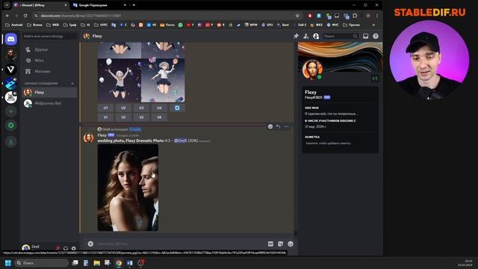Click the attachment plus icon in message box
This screenshot has width=478, height=269.
pos(90,244)
